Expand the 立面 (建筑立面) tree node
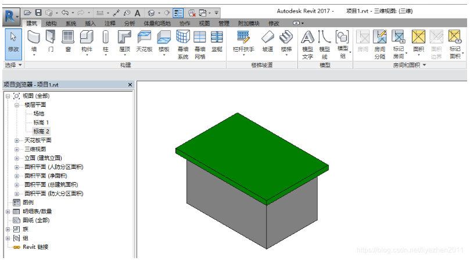 [17, 158]
